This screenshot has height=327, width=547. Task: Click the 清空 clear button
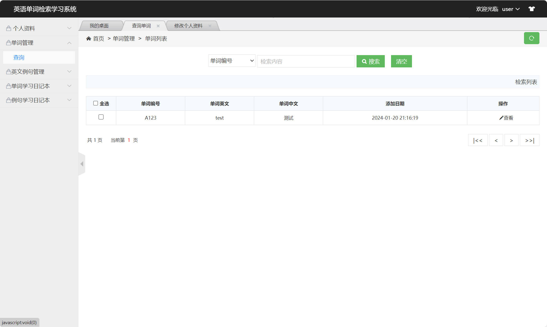pos(401,61)
